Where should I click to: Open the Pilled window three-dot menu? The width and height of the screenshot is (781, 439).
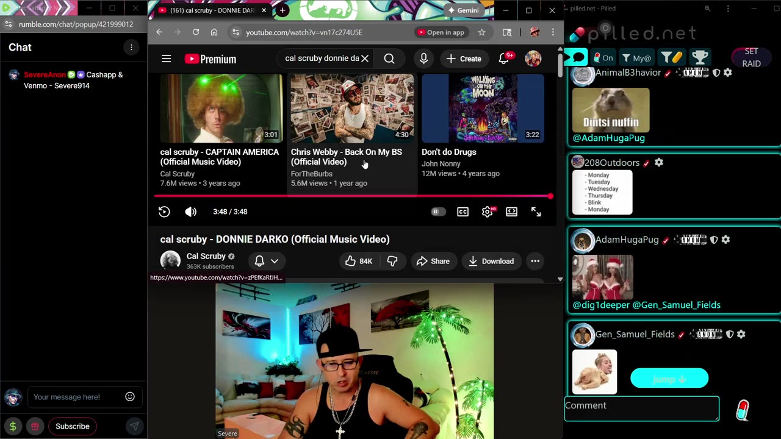point(728,9)
